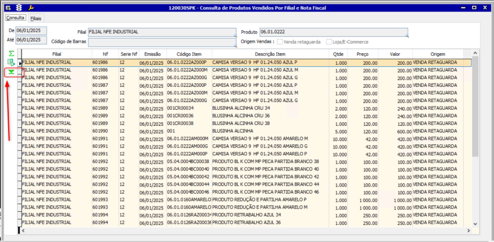The height and width of the screenshot is (242, 494).
Task: Open the lookup icon of the Código de Barras field
Action: pyautogui.click(x=235, y=46)
